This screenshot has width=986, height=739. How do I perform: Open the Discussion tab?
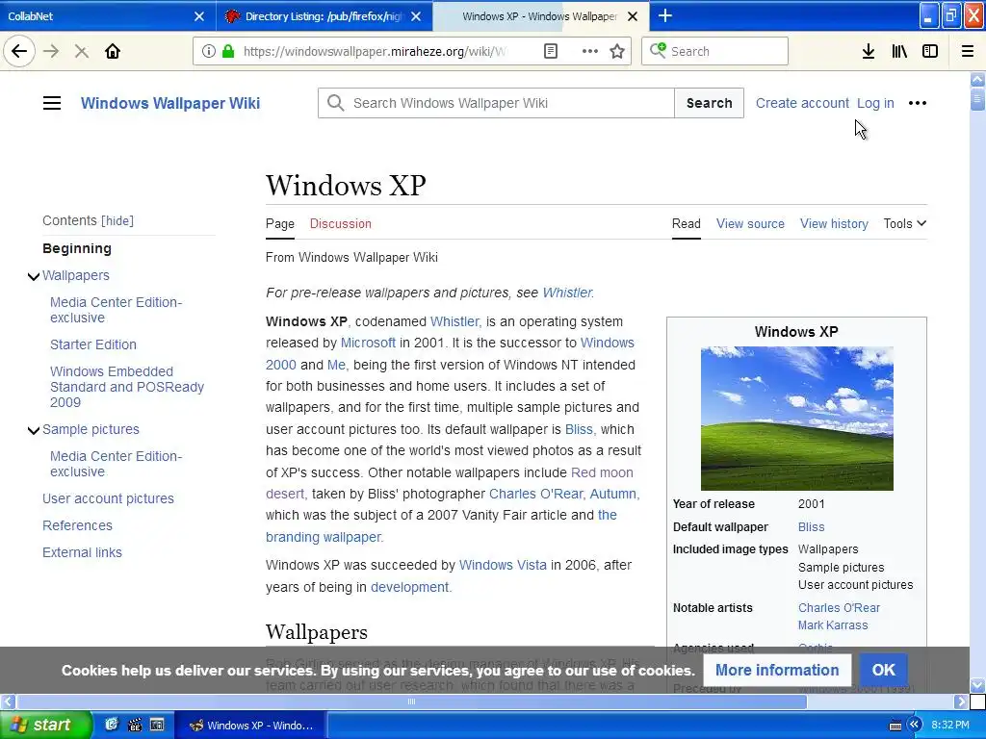tap(340, 223)
